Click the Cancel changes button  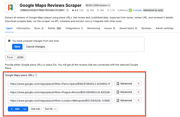(36, 47)
